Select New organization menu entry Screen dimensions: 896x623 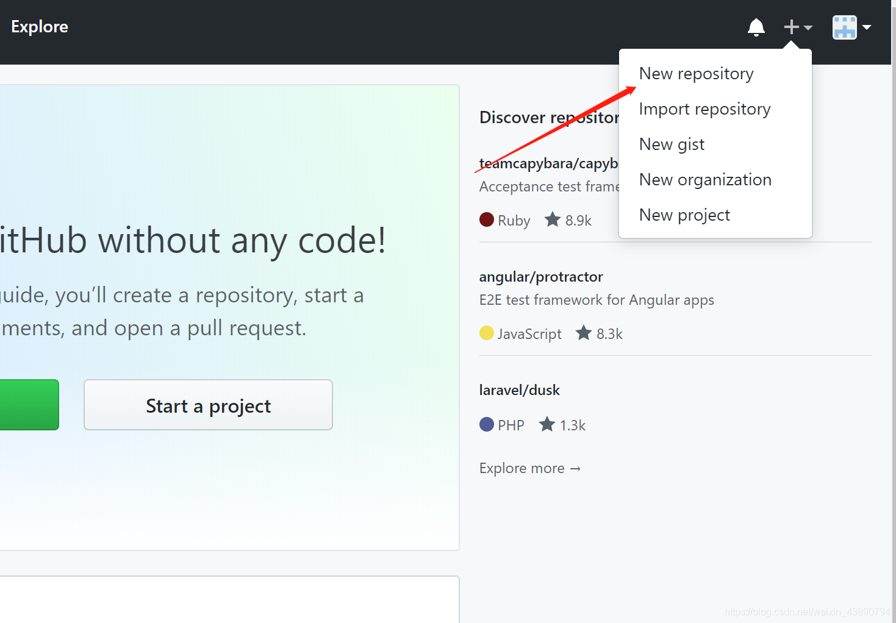[715, 179]
